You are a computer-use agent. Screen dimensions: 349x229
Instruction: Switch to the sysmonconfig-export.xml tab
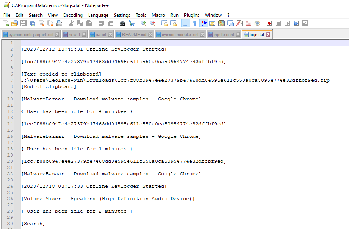click(31, 35)
